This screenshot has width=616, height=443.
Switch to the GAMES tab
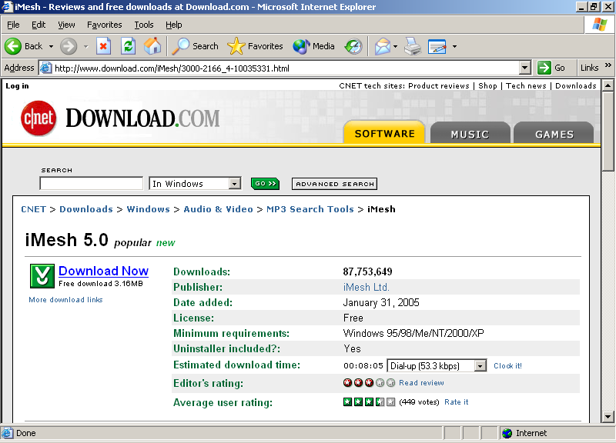[x=554, y=133]
